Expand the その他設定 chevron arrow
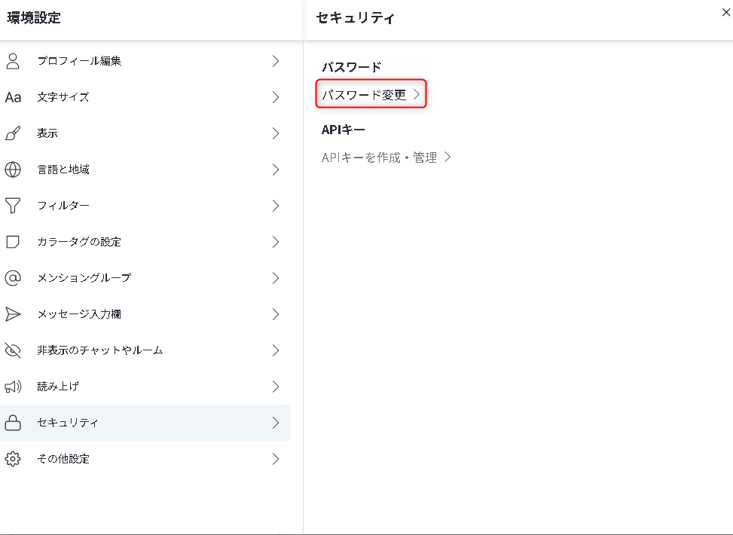This screenshot has width=733, height=535. click(x=276, y=459)
